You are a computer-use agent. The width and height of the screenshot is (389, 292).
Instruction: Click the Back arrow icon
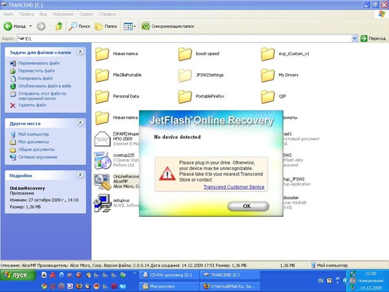point(8,26)
